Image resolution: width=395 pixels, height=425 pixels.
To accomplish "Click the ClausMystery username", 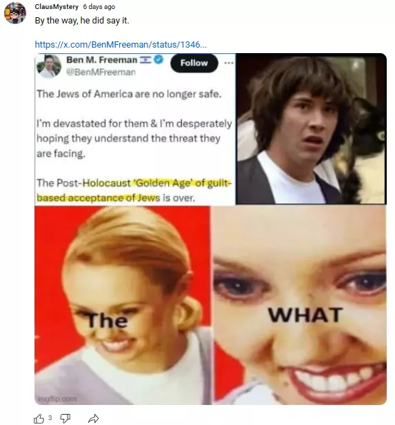I will (57, 6).
